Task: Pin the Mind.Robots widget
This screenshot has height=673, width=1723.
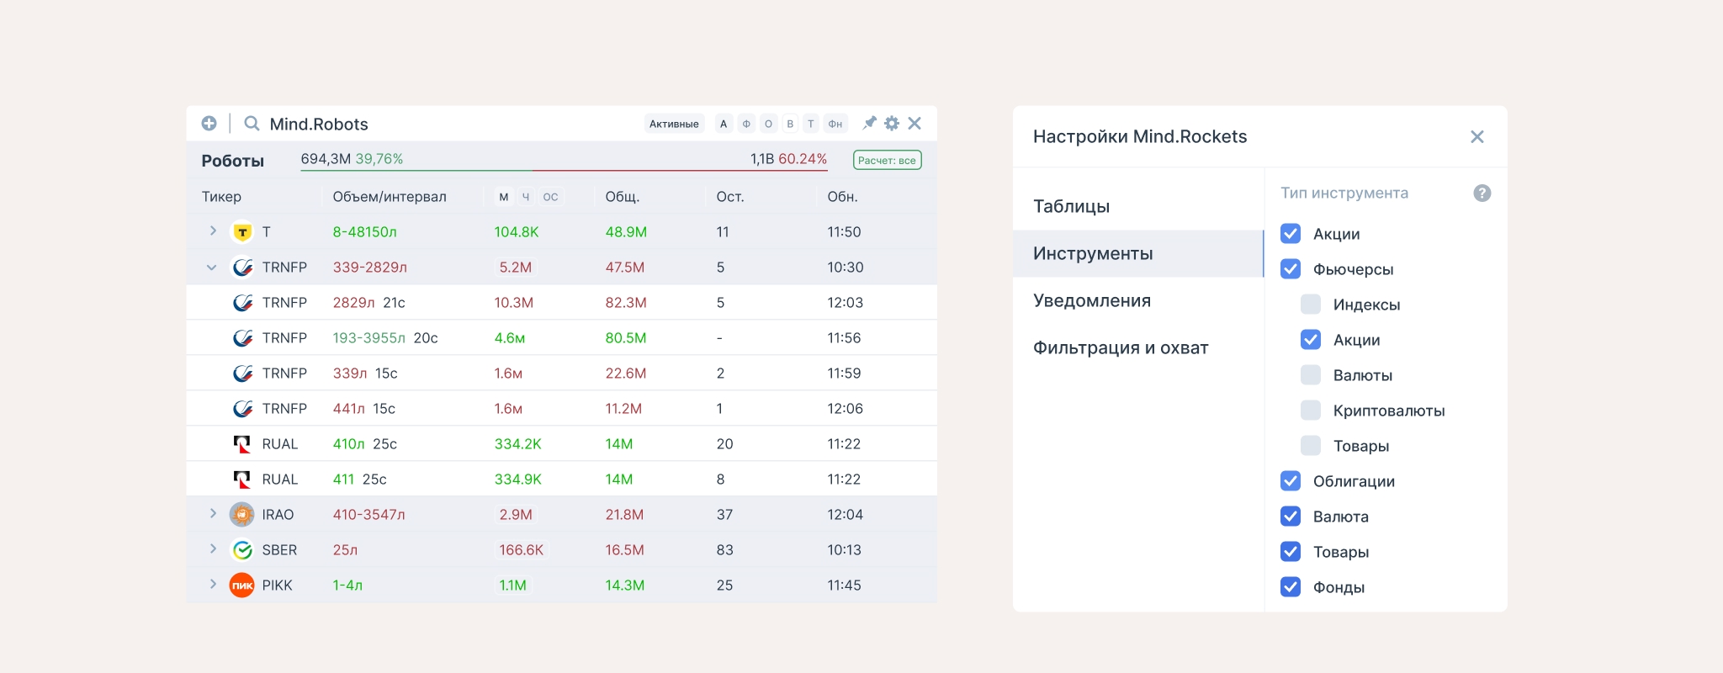Action: coord(869,124)
